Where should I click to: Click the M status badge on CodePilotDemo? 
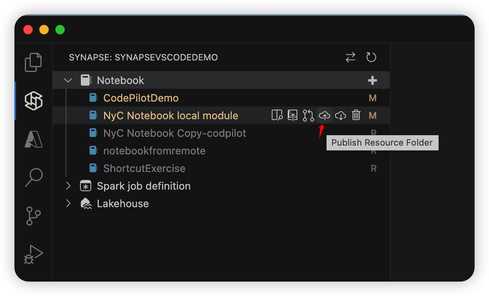point(373,98)
